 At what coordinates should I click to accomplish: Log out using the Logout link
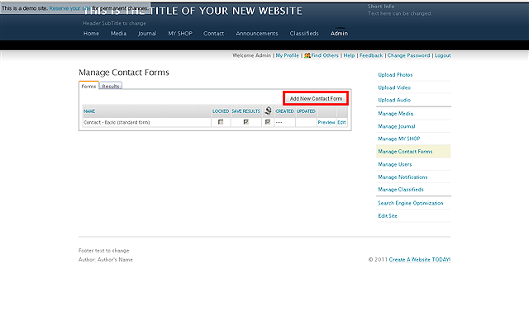pyautogui.click(x=442, y=55)
